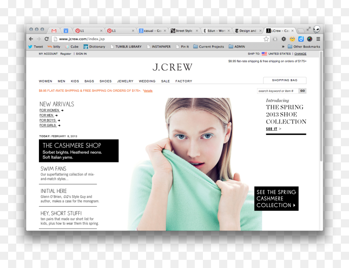Click the J.CREW logo
This screenshot has width=349, height=268.
(x=172, y=67)
